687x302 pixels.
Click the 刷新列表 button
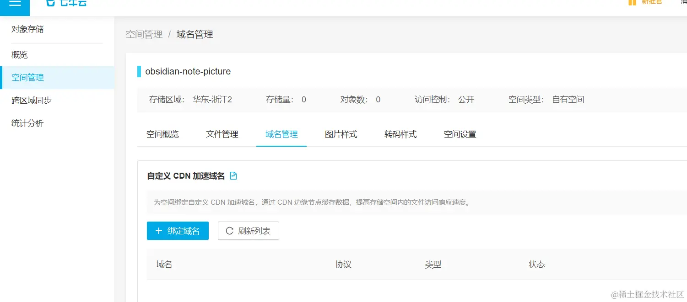248,231
